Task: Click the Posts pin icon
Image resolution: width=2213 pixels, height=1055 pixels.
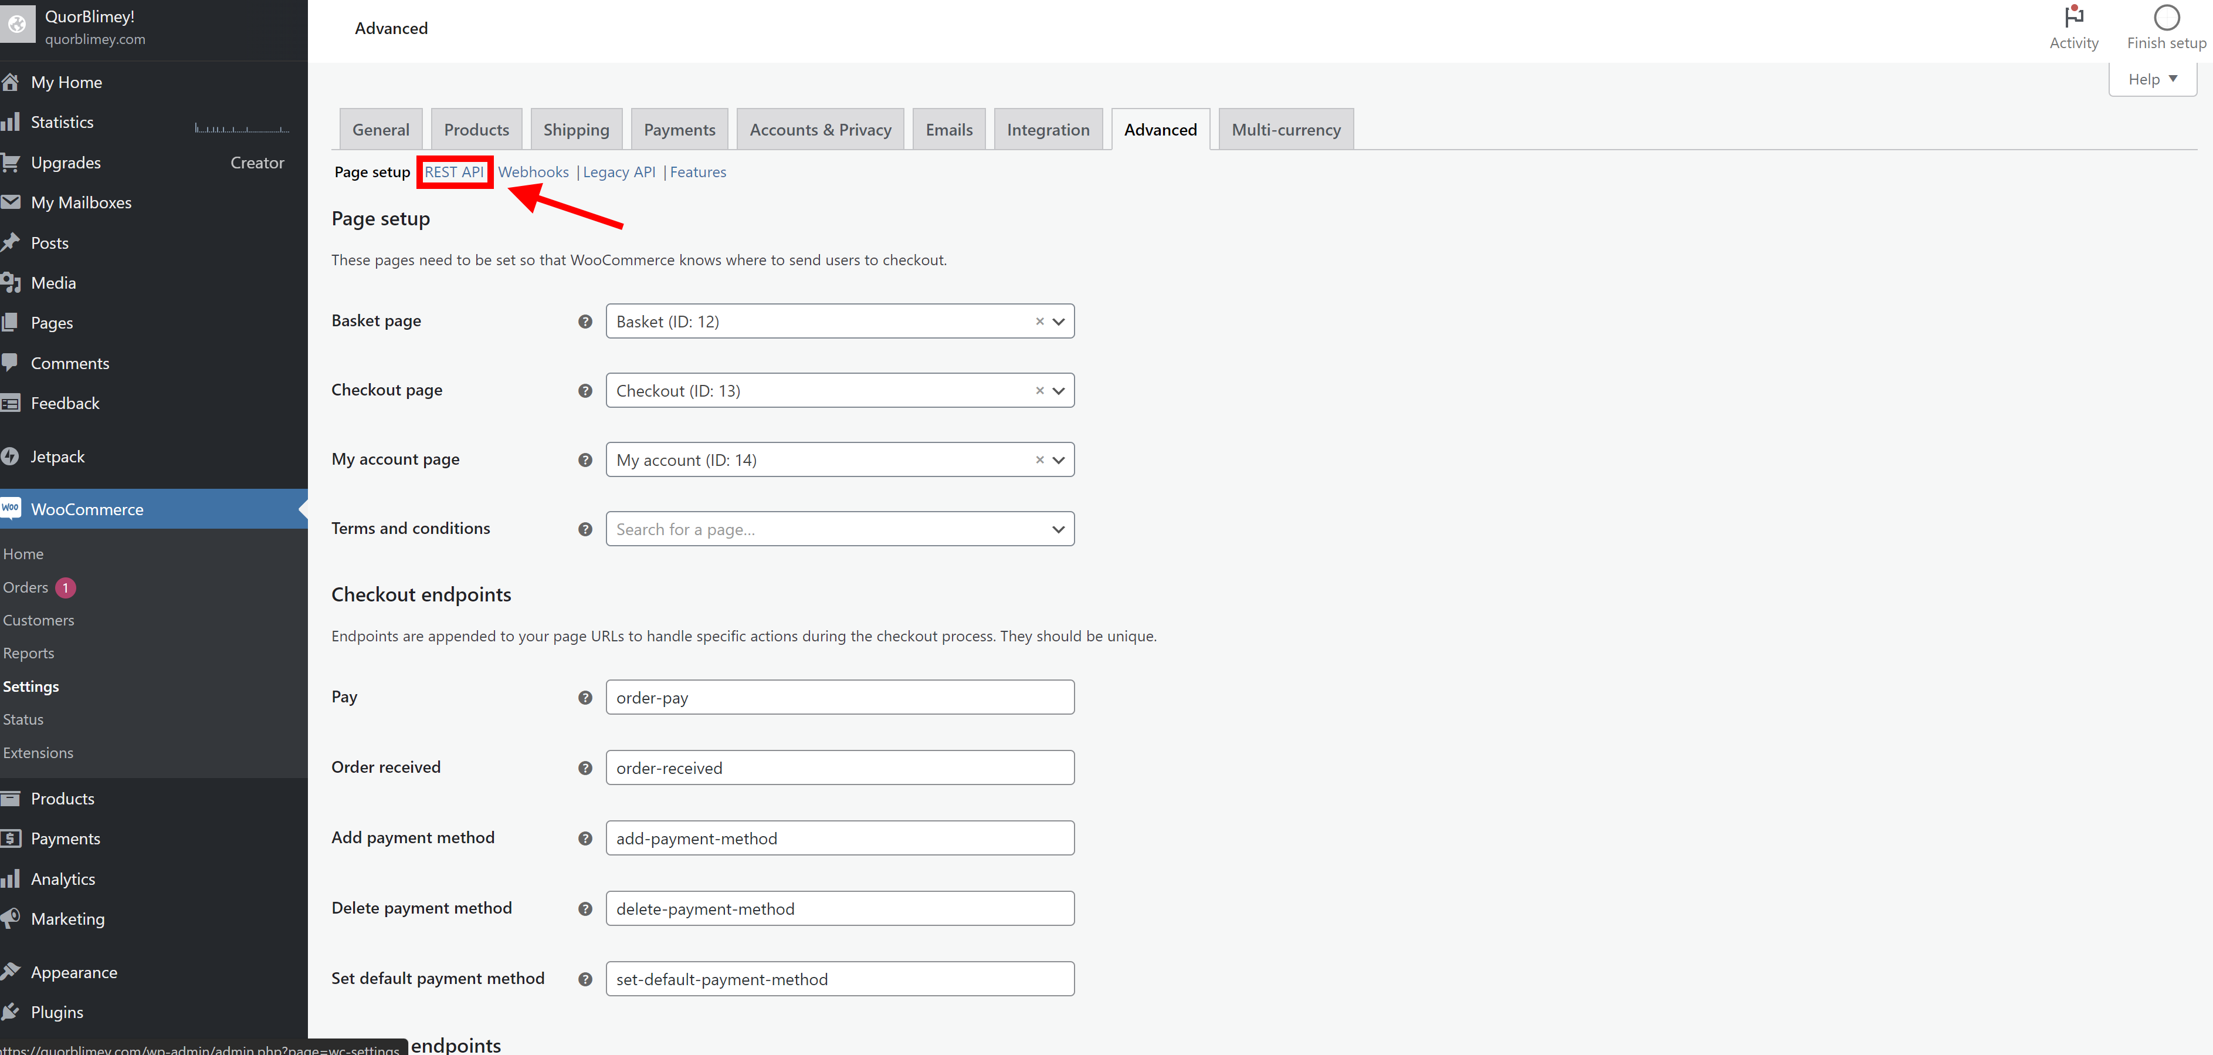Action: pos(11,242)
